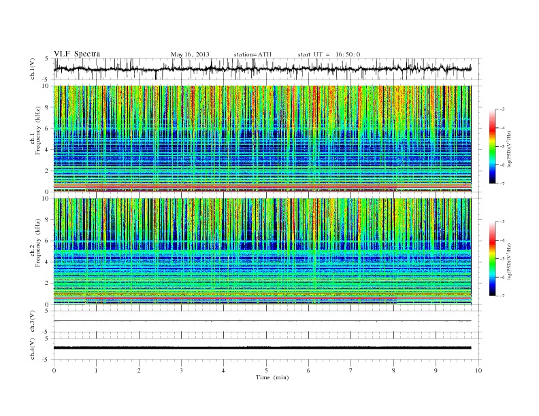This screenshot has height=416, width=539.
Task: Click the ch.4 thick voltage trace
Action: point(262,348)
